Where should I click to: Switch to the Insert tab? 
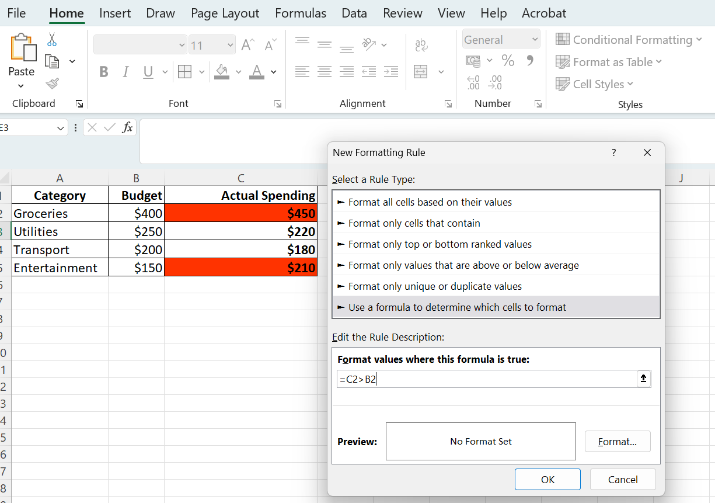click(x=115, y=13)
